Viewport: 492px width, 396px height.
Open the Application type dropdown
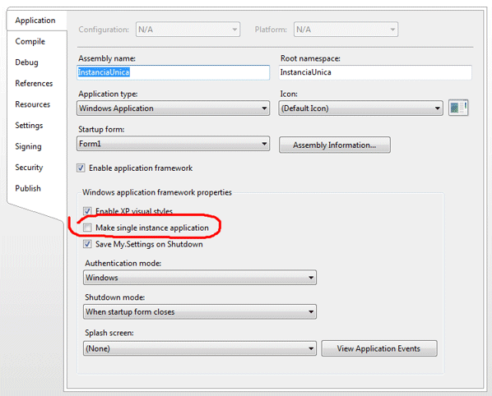[173, 108]
